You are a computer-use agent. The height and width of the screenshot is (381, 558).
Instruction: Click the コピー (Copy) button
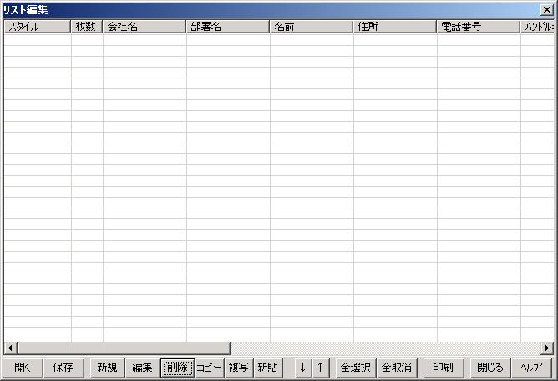coord(209,368)
